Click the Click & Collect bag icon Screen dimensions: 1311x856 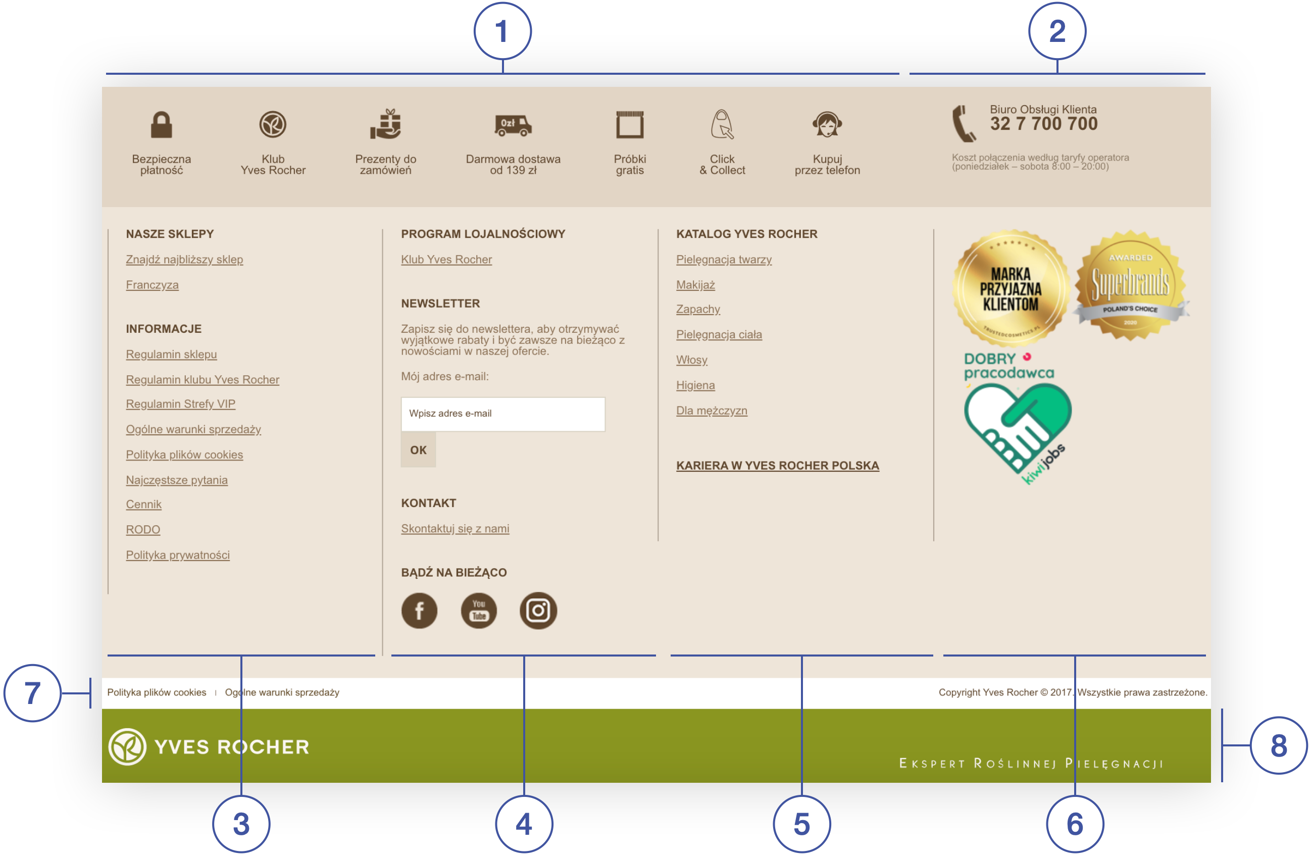click(722, 124)
